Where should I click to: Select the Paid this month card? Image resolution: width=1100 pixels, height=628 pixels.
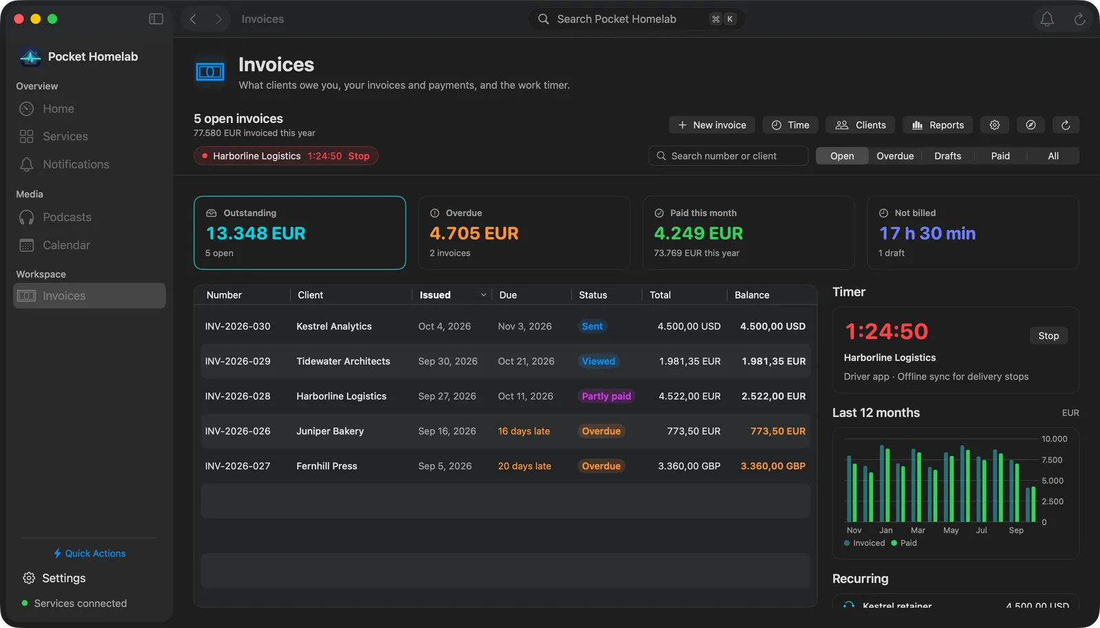[x=749, y=233]
